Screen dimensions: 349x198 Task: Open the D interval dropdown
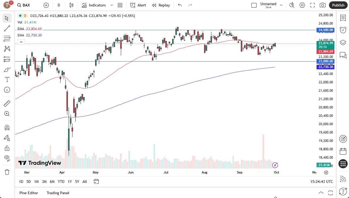(58, 5)
